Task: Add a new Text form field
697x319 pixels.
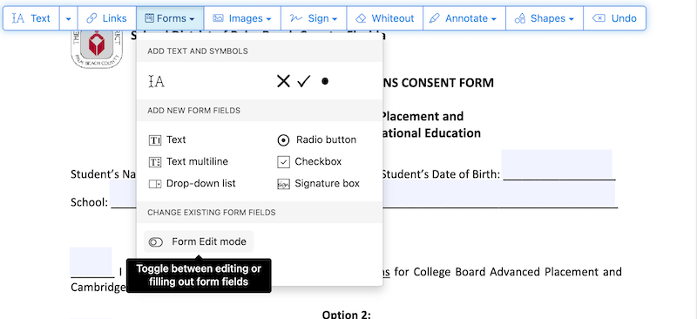Action: tap(167, 140)
